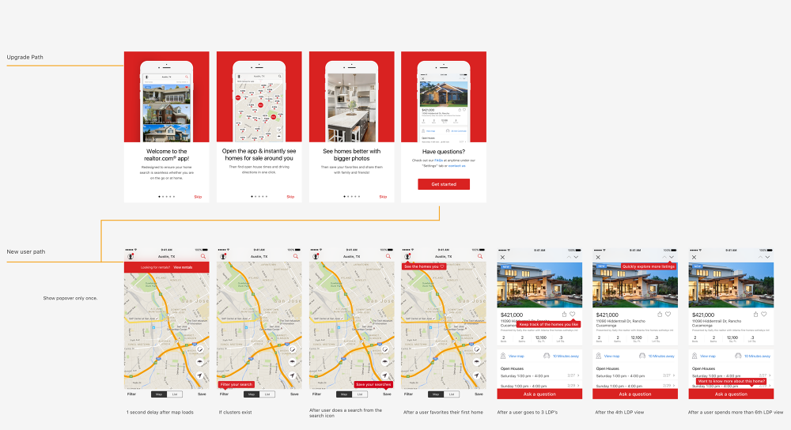Favorite the home with heart on '3 LDP's' screen

coord(573,314)
